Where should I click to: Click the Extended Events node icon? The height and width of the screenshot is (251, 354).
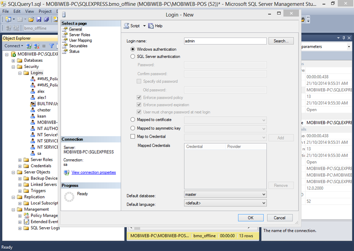(x=27, y=222)
